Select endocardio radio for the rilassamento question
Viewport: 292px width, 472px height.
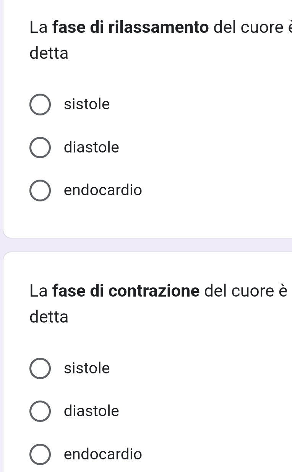coord(39,190)
